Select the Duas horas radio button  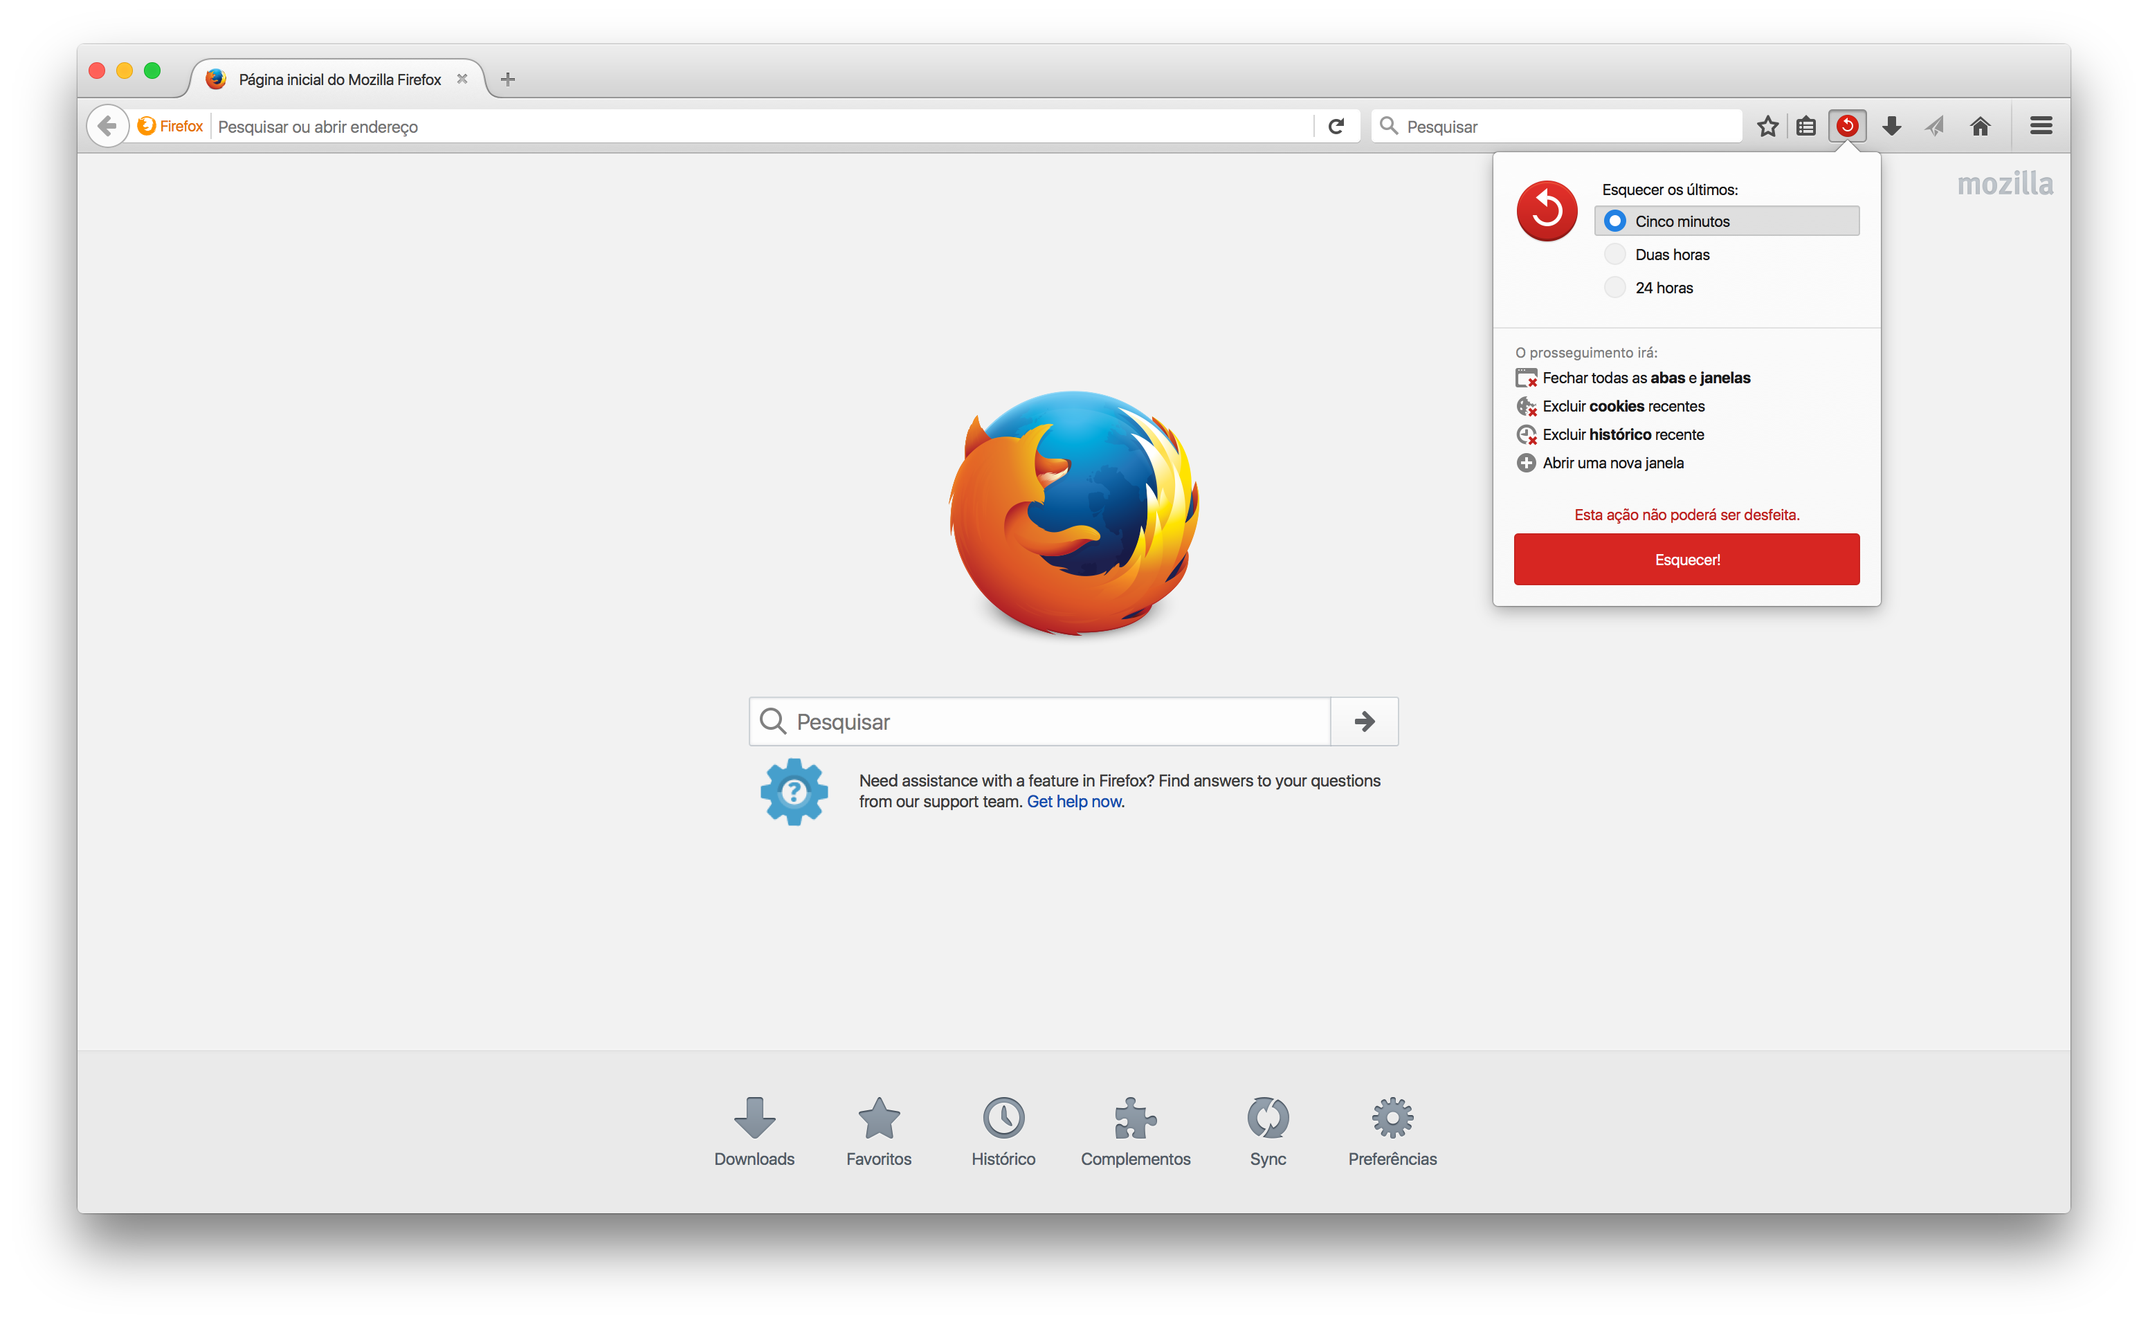click(x=1614, y=255)
